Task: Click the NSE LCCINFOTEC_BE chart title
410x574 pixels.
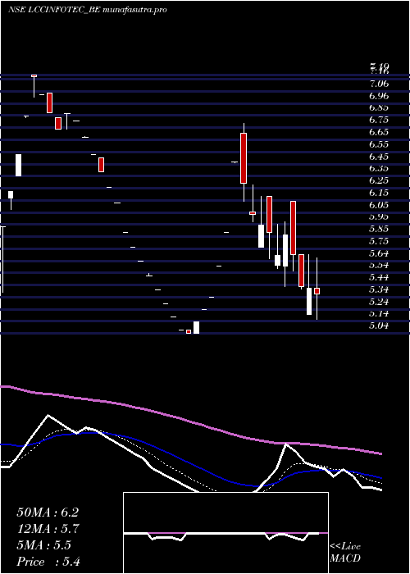Action: point(88,10)
